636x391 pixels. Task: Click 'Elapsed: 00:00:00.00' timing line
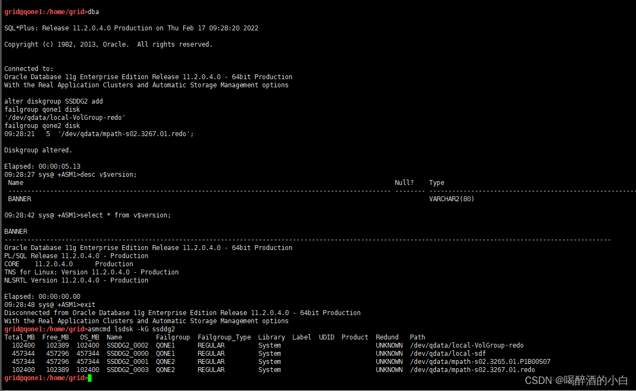(42, 296)
